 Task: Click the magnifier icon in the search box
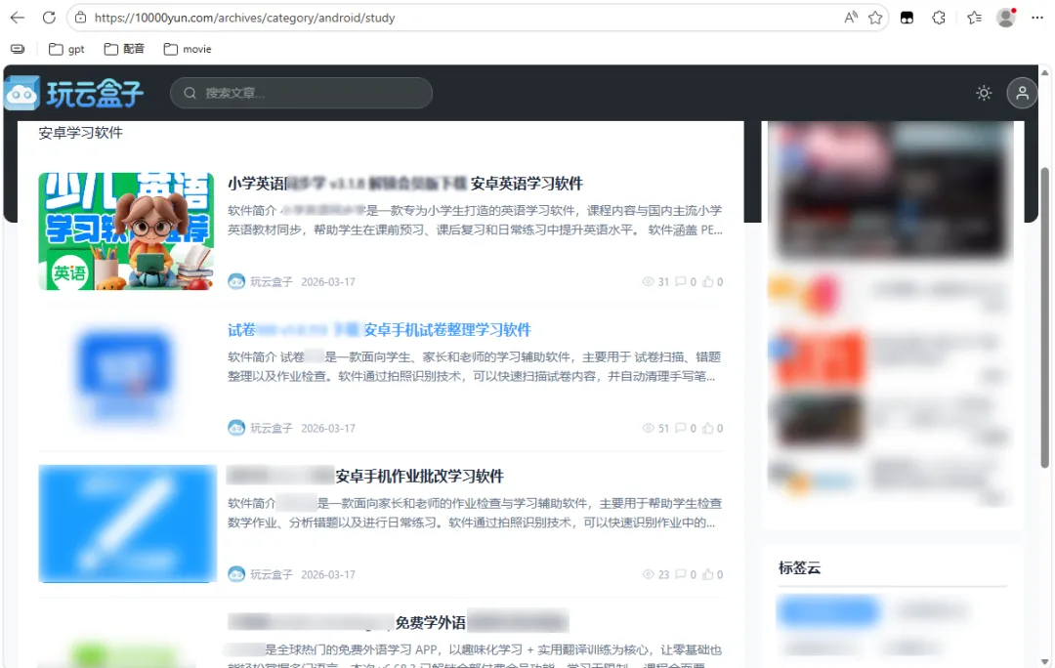[190, 93]
